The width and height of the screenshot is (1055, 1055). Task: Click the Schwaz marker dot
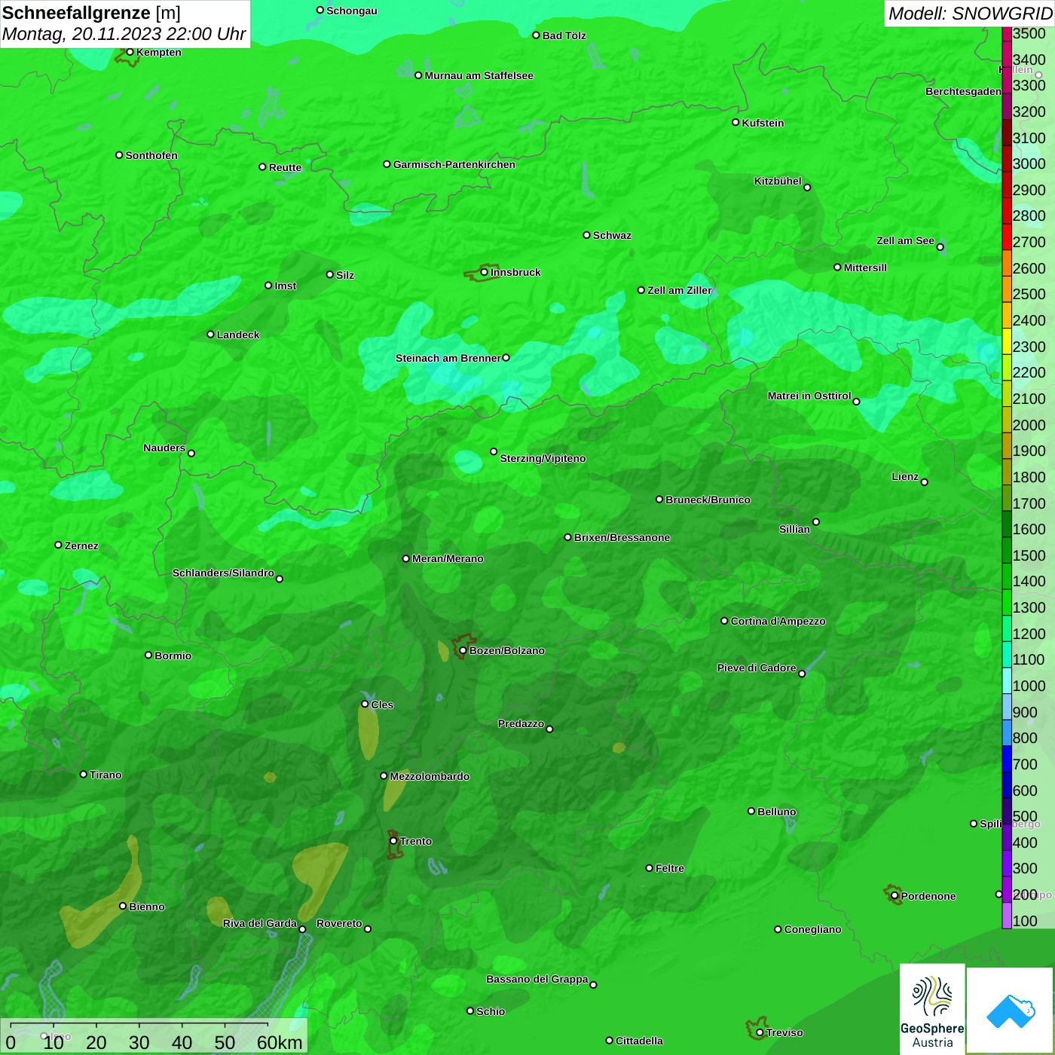point(586,234)
